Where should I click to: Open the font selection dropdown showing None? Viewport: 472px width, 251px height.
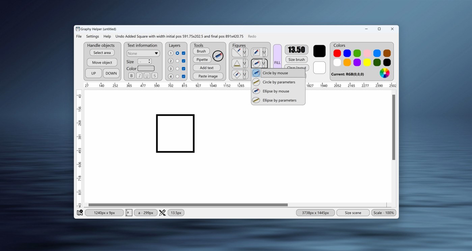[143, 53]
